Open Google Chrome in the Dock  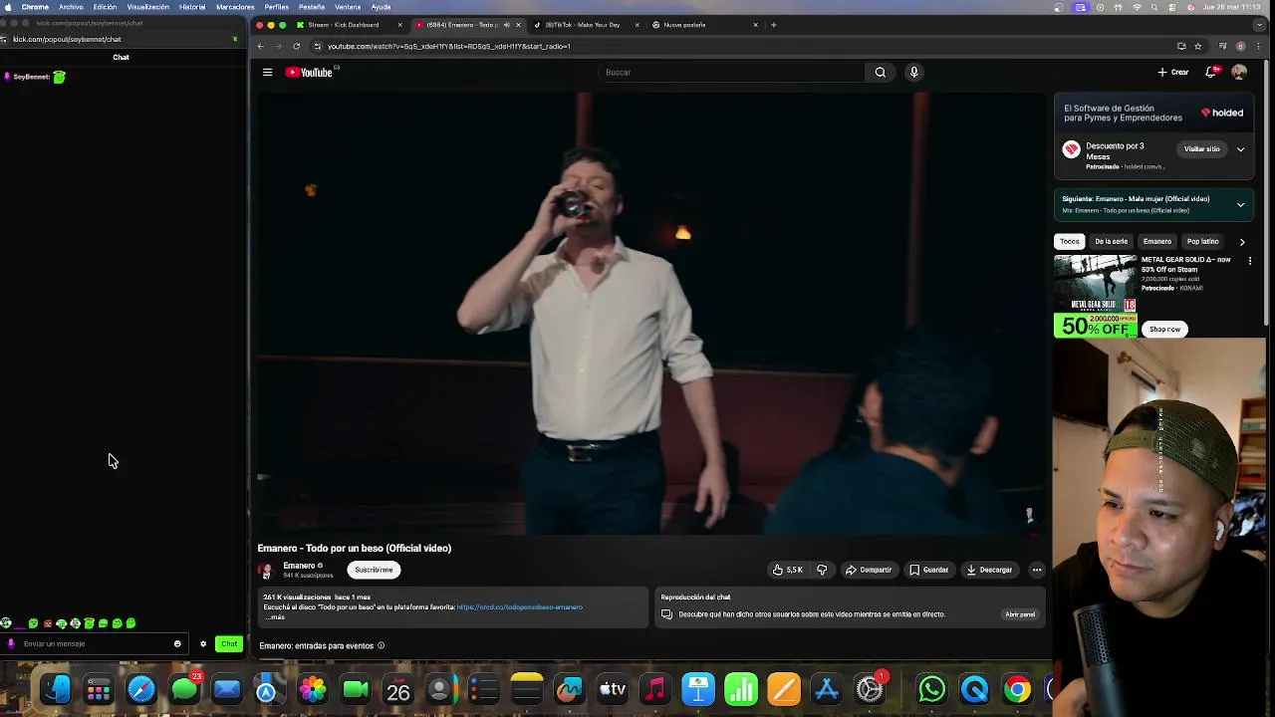point(1017,689)
